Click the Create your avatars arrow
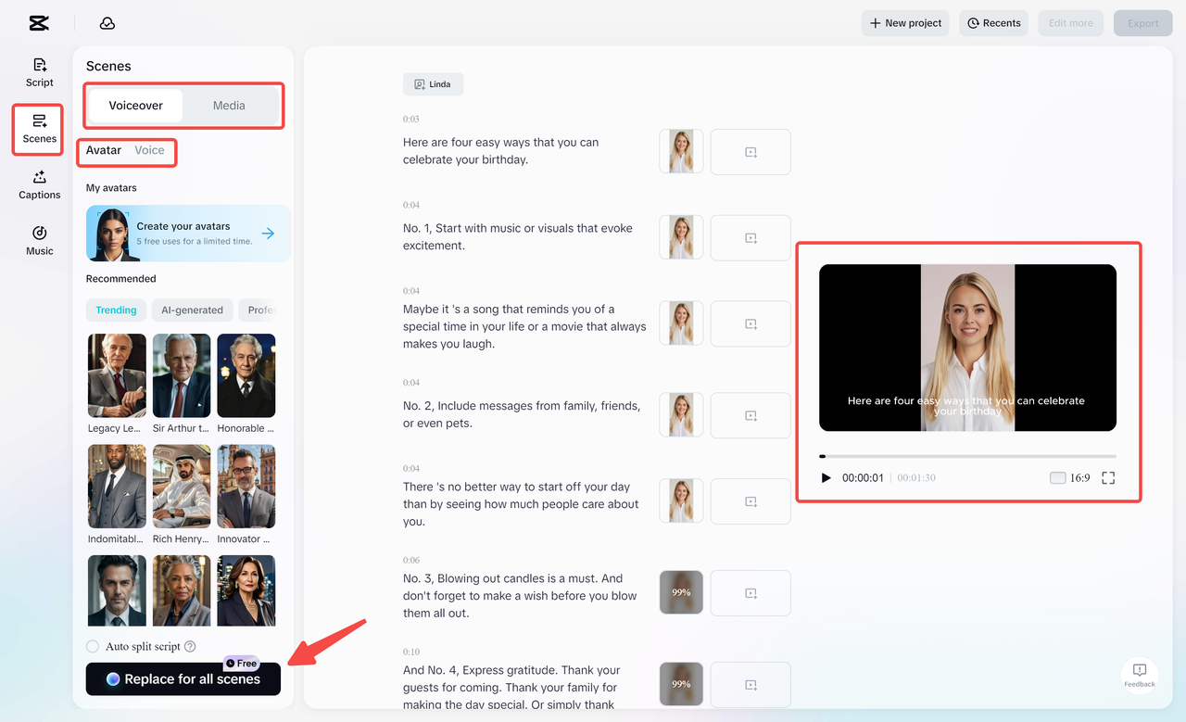 (x=270, y=233)
